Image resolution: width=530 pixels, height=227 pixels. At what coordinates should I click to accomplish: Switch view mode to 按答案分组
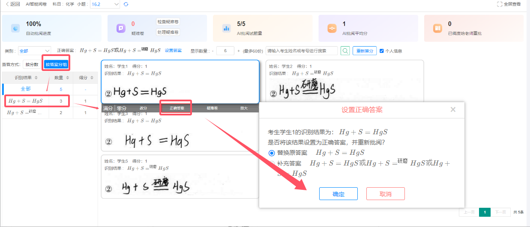tap(57, 65)
